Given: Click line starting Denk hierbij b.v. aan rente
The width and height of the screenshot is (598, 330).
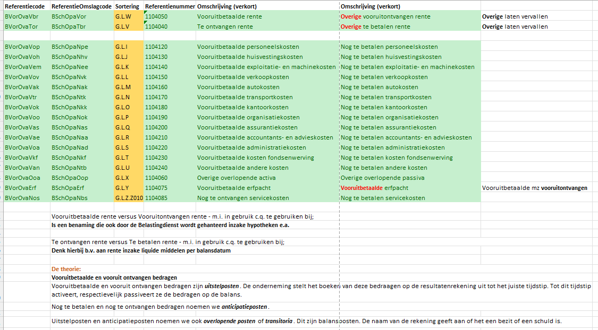Looking at the screenshot, I should 141,251.
